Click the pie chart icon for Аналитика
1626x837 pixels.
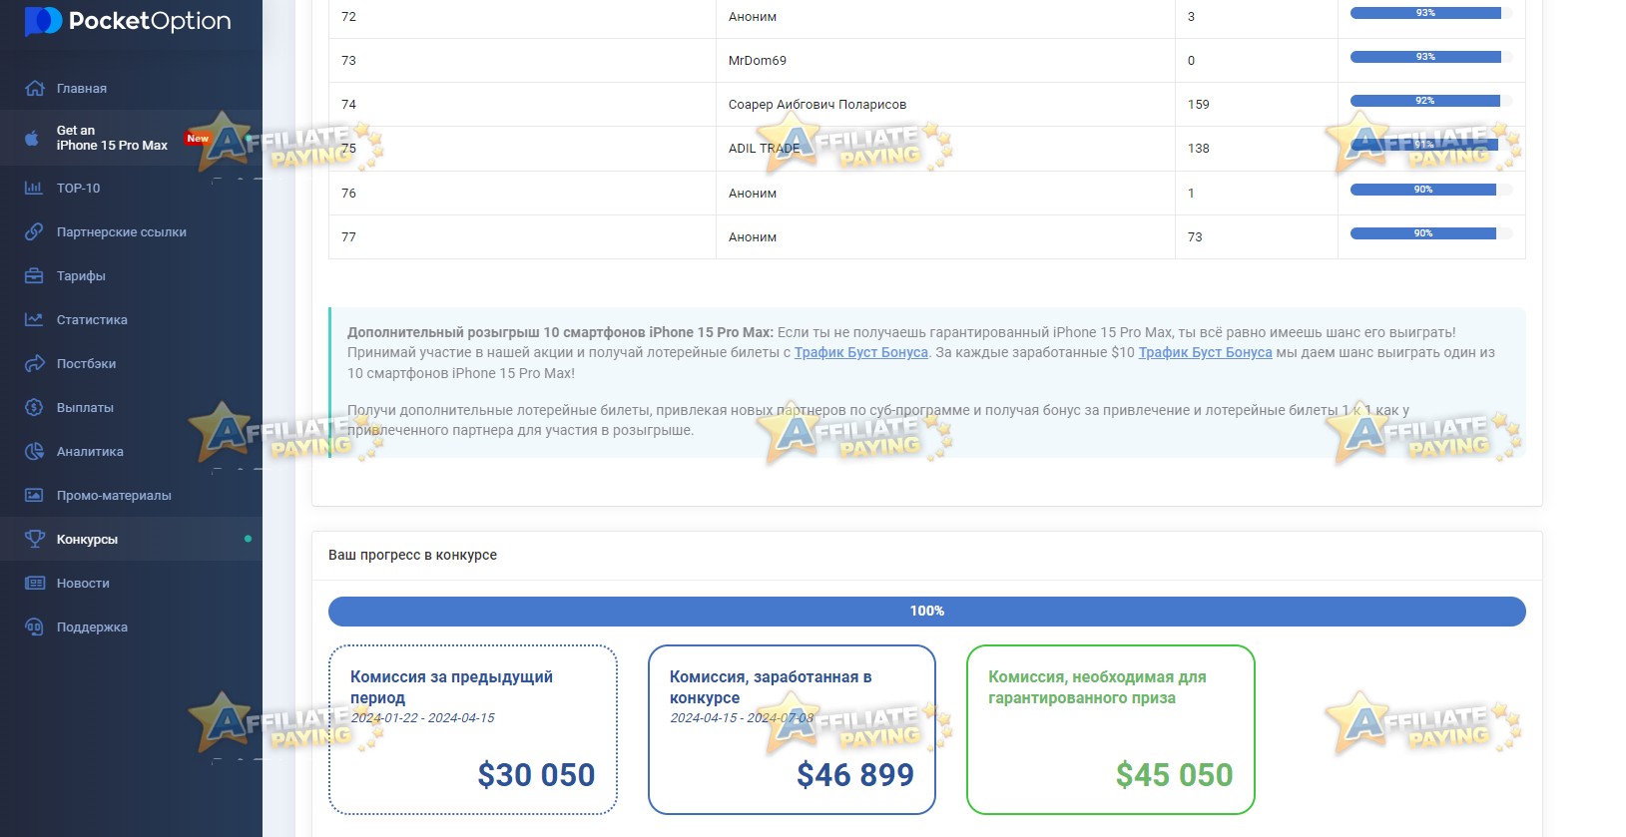[34, 451]
